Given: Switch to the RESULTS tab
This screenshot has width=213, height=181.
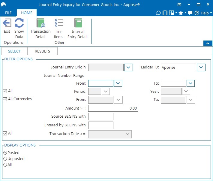Looking at the screenshot, I should [42, 51].
